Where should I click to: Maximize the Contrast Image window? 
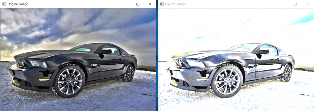point(295,4)
